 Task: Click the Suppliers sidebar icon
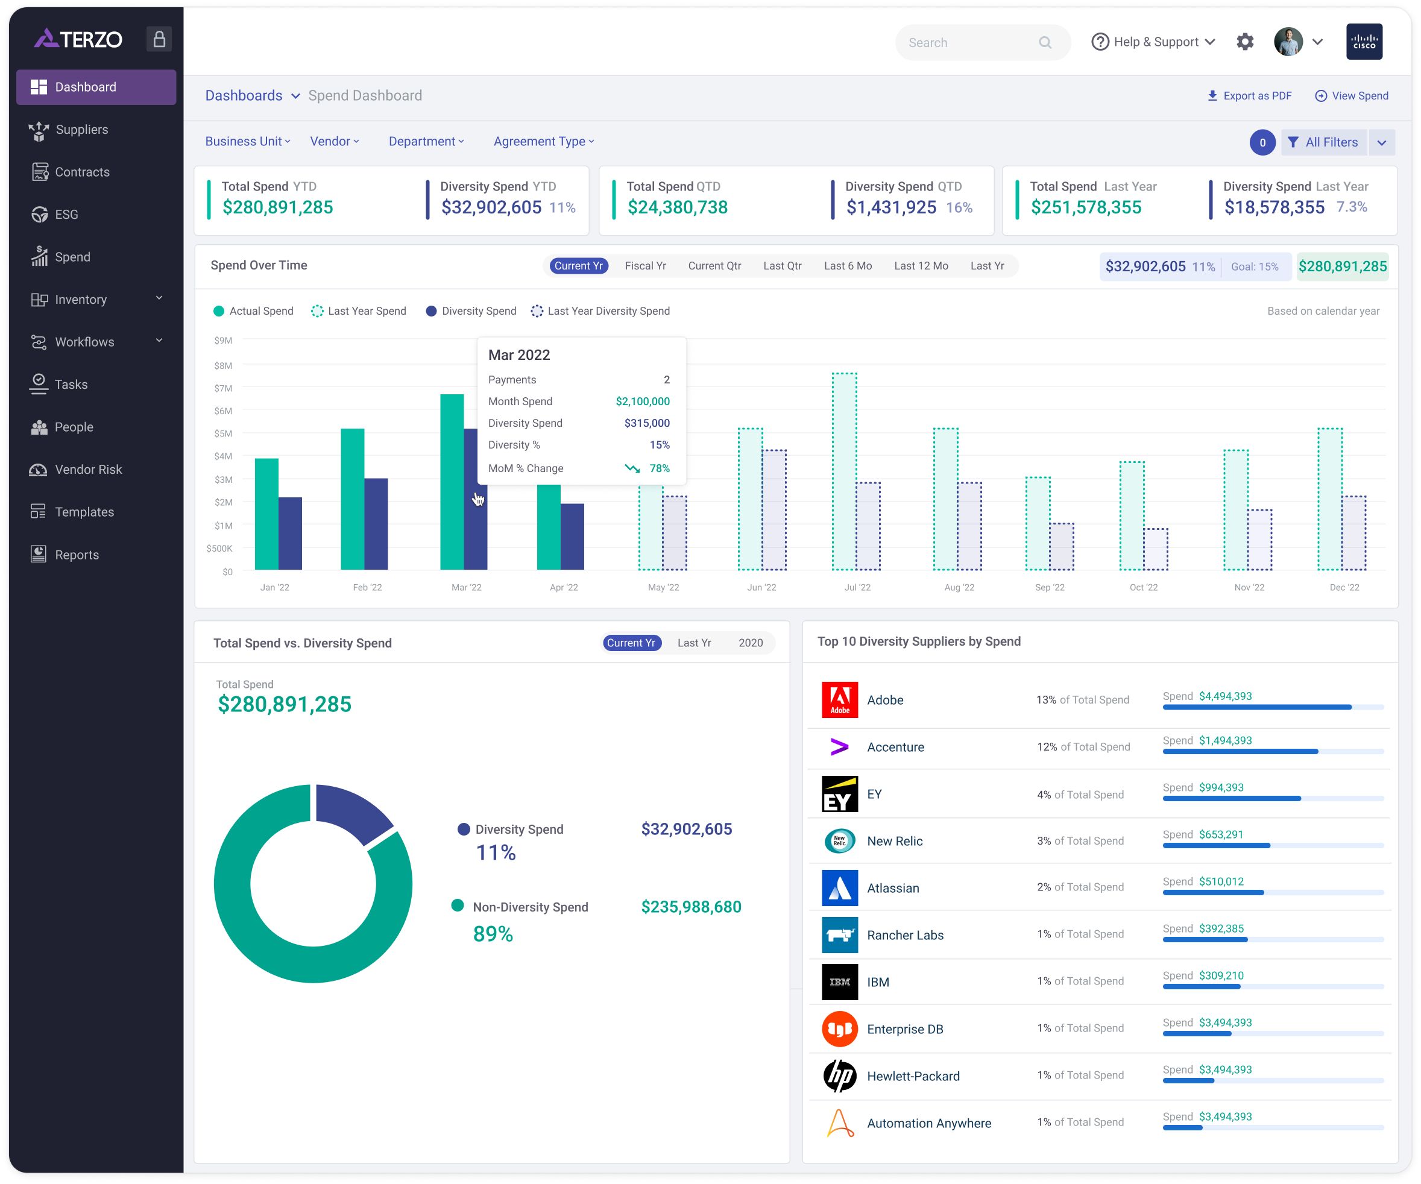tap(39, 131)
